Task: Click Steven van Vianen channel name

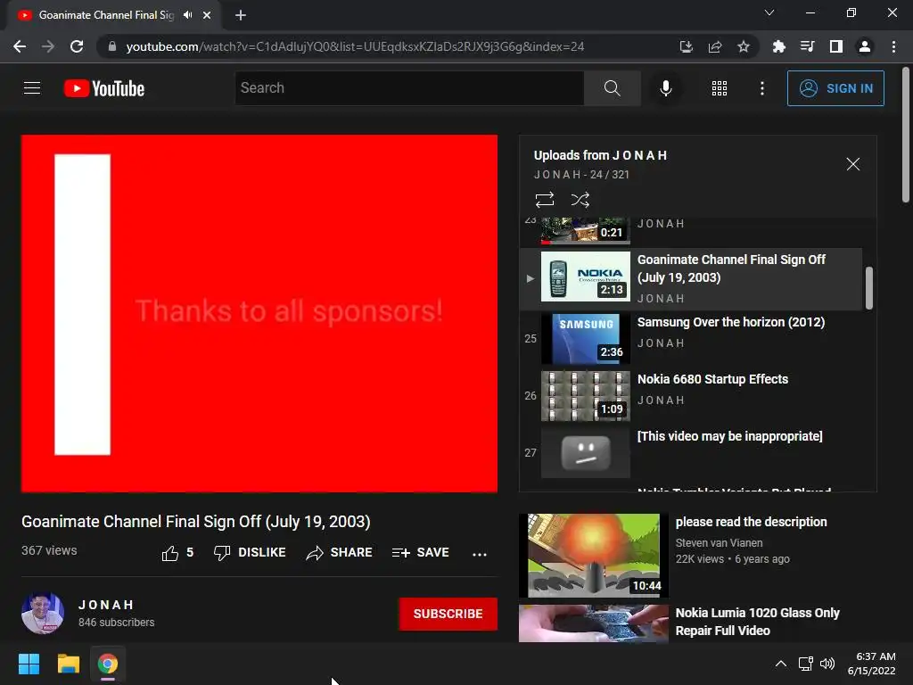Action: (x=719, y=543)
